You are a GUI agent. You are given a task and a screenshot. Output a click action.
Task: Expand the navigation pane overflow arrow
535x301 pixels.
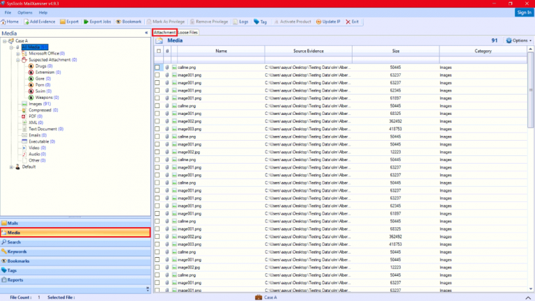pyautogui.click(x=148, y=289)
